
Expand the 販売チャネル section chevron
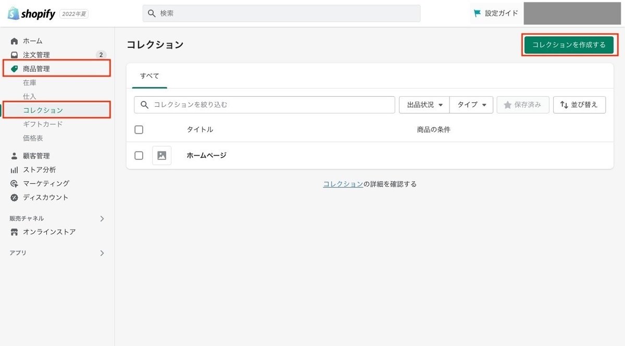102,219
